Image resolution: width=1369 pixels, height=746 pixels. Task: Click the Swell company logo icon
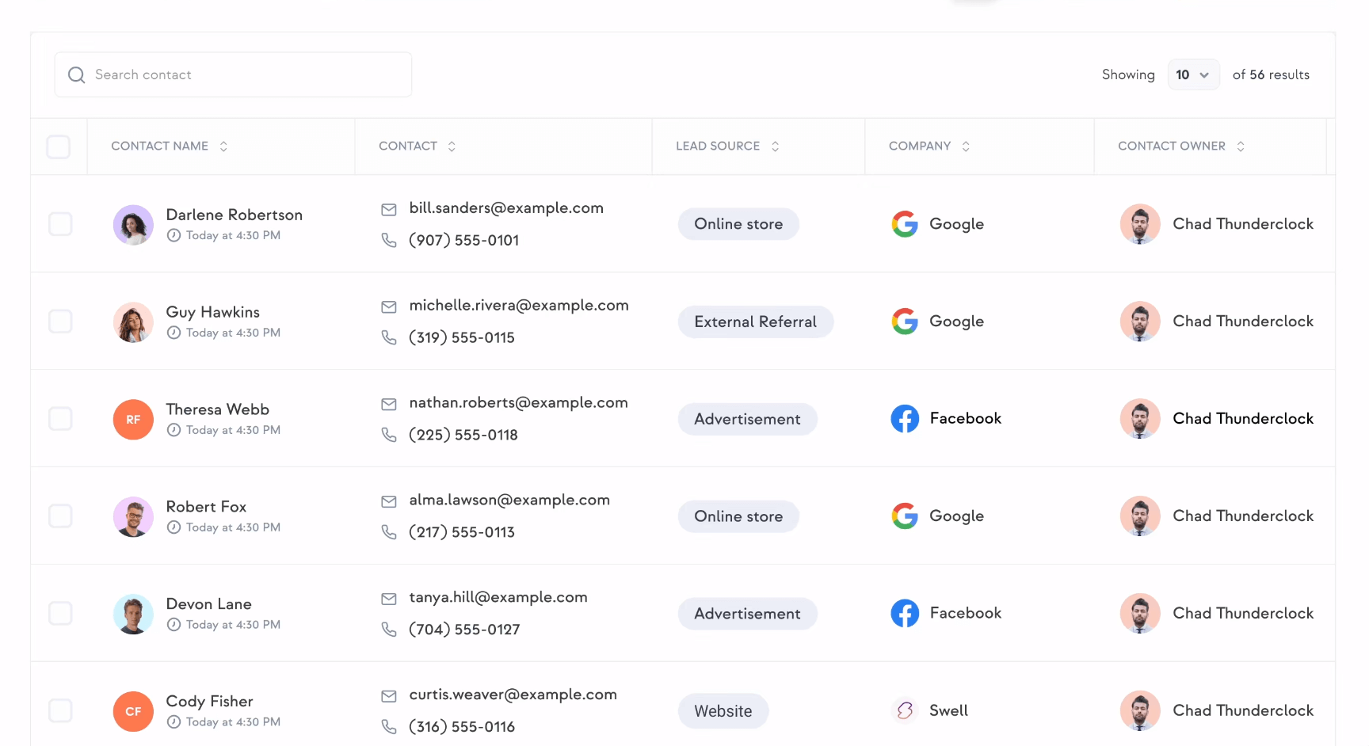[x=905, y=710]
